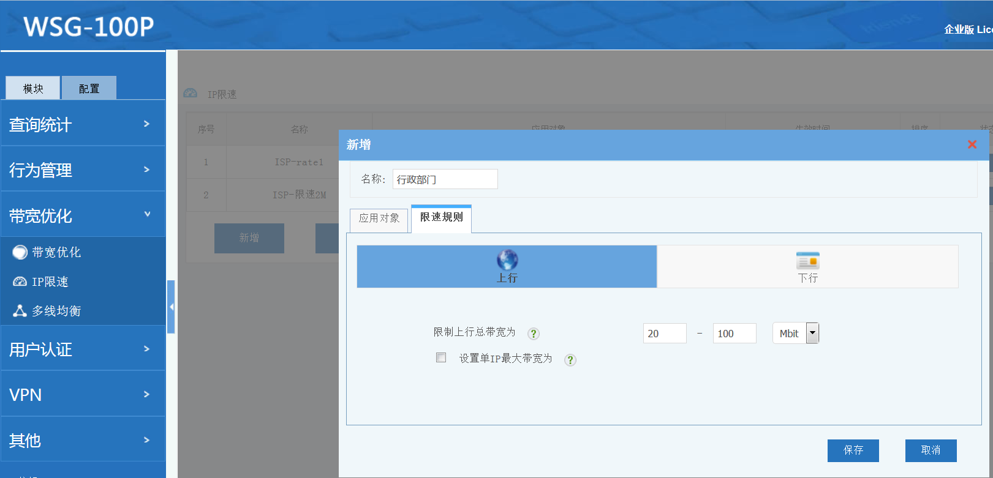This screenshot has width=993, height=478.
Task: Click the 取消 button
Action: [931, 450]
